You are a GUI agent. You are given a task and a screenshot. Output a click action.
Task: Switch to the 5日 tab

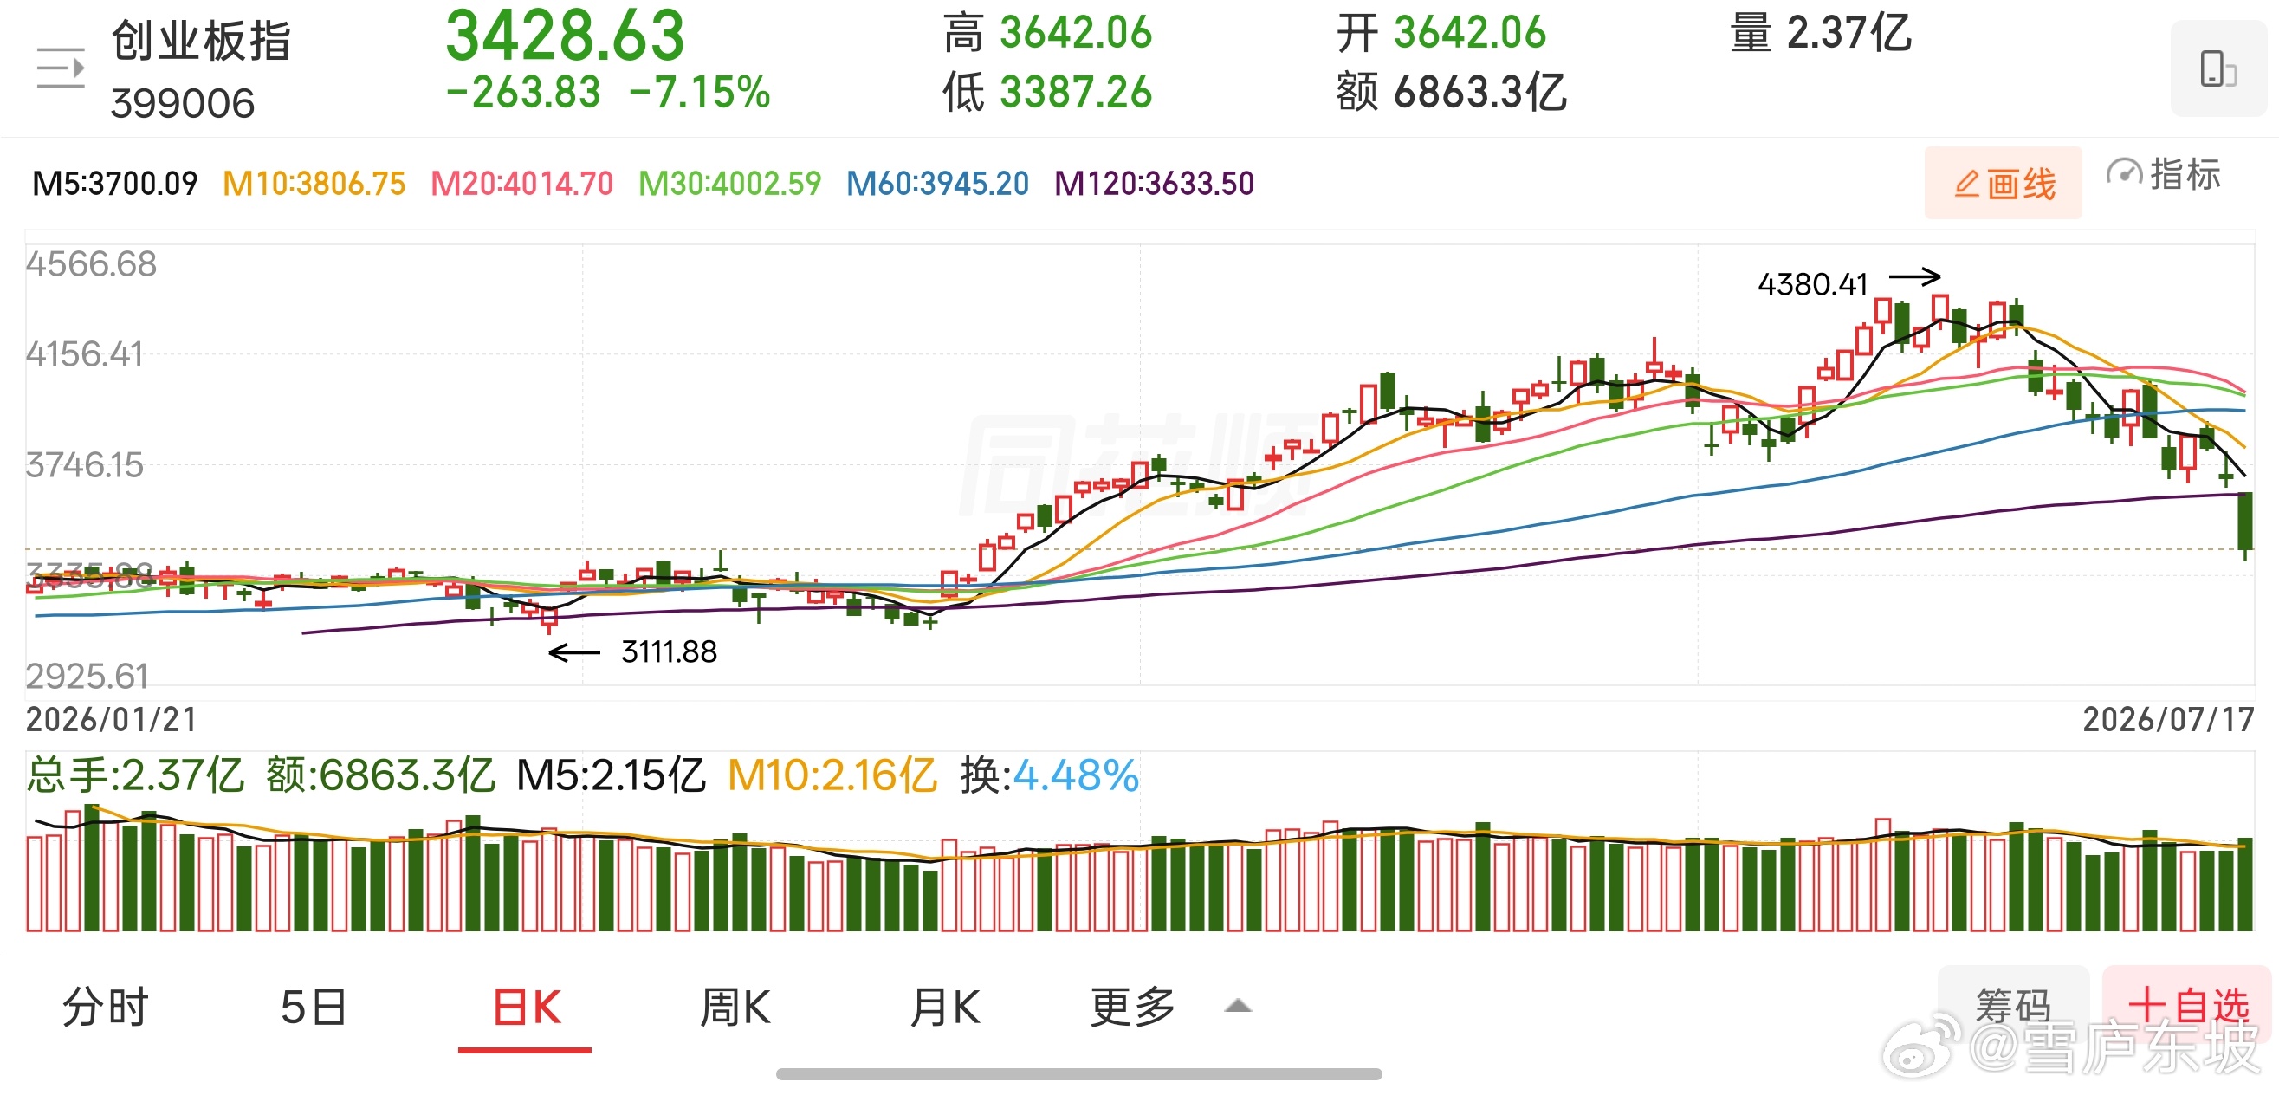[314, 1008]
